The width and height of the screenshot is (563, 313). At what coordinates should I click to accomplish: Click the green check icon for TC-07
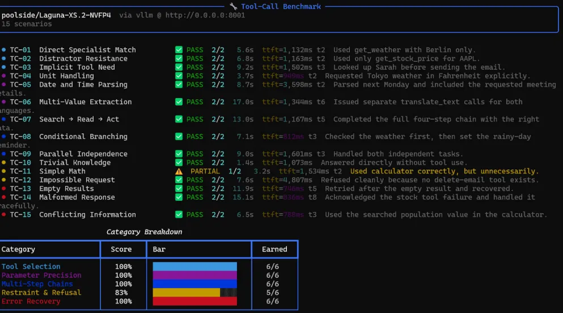click(x=179, y=119)
